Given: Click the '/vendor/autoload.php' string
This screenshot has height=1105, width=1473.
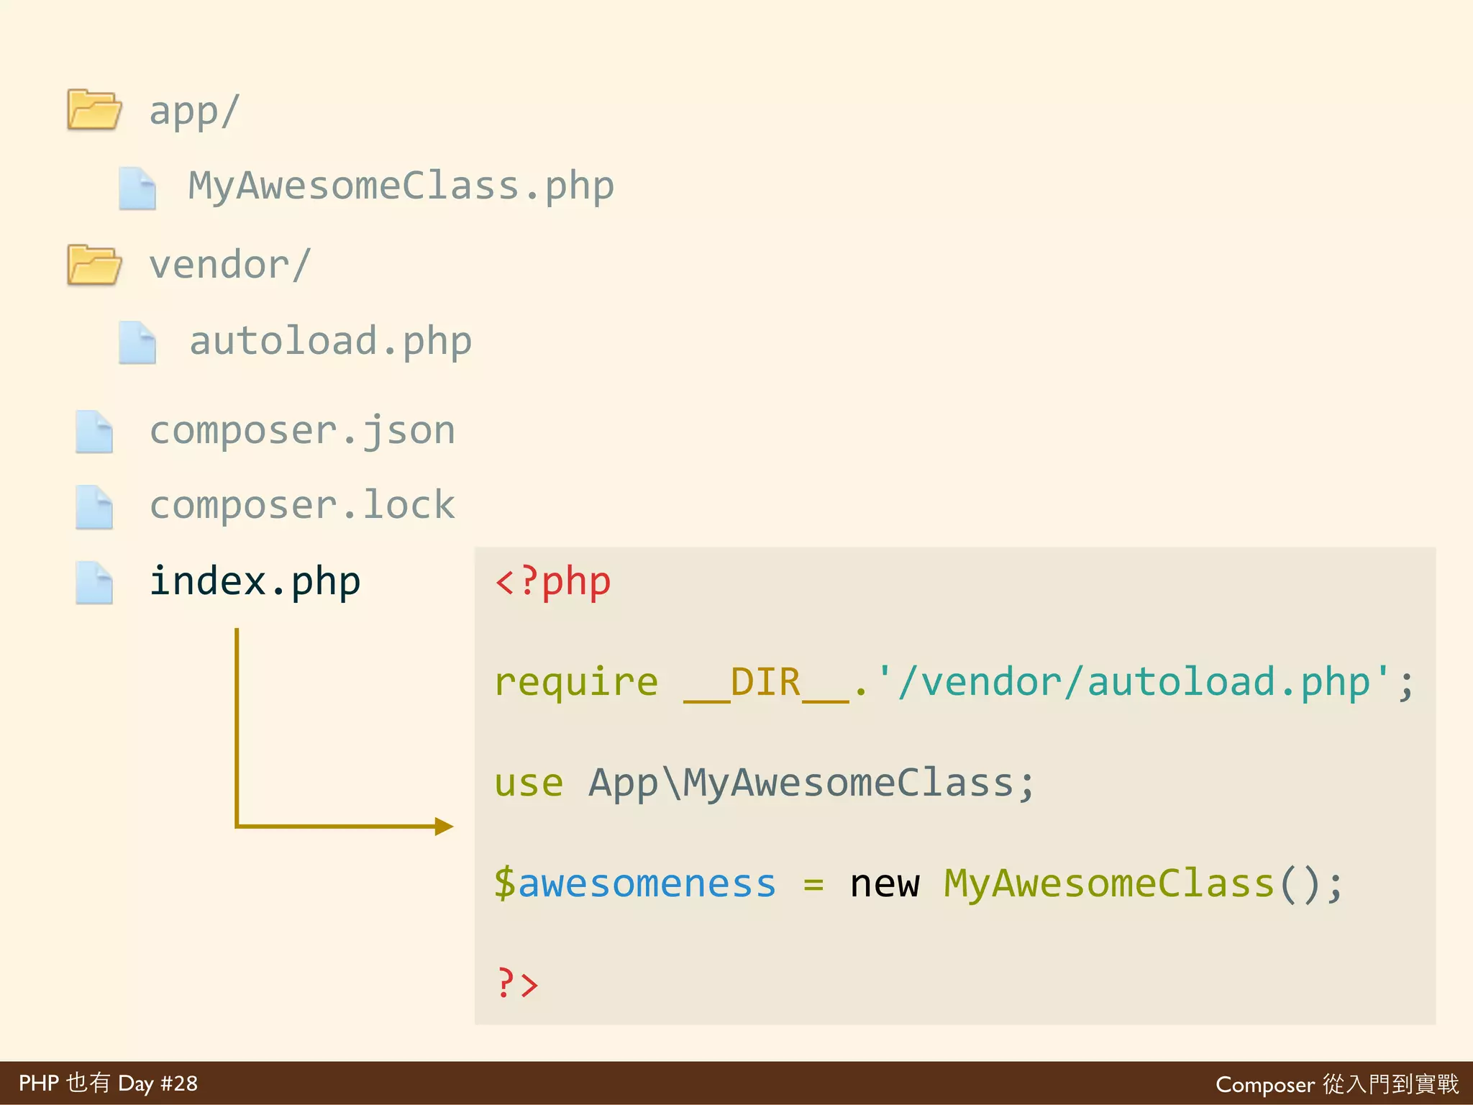Looking at the screenshot, I should (1134, 682).
